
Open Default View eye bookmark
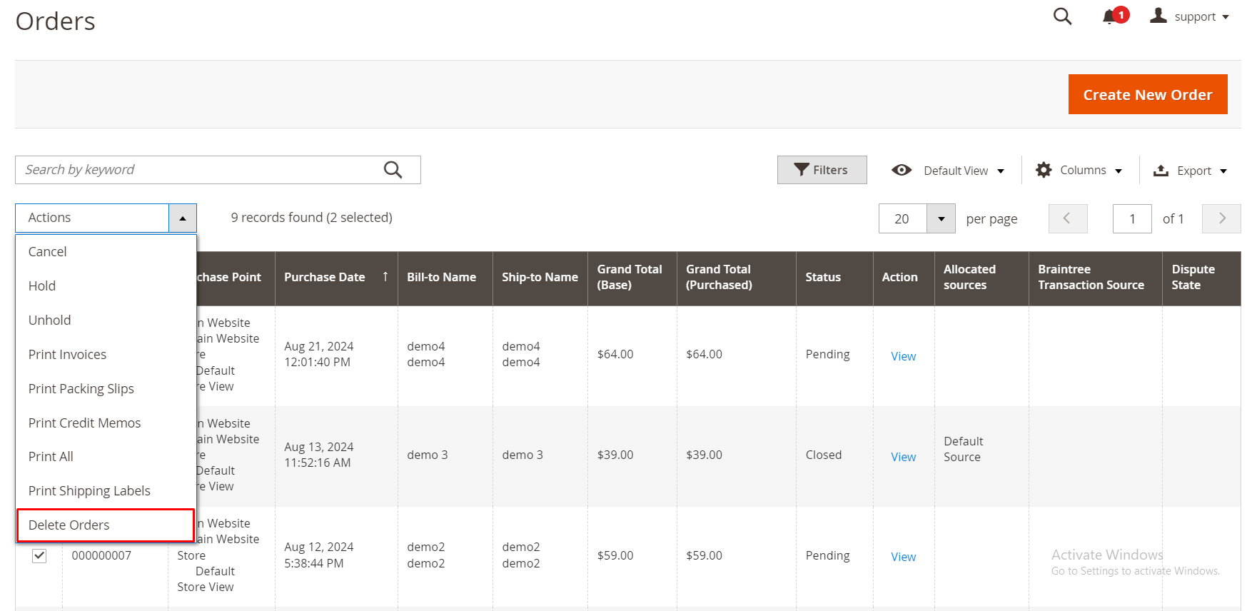pyautogui.click(x=902, y=170)
